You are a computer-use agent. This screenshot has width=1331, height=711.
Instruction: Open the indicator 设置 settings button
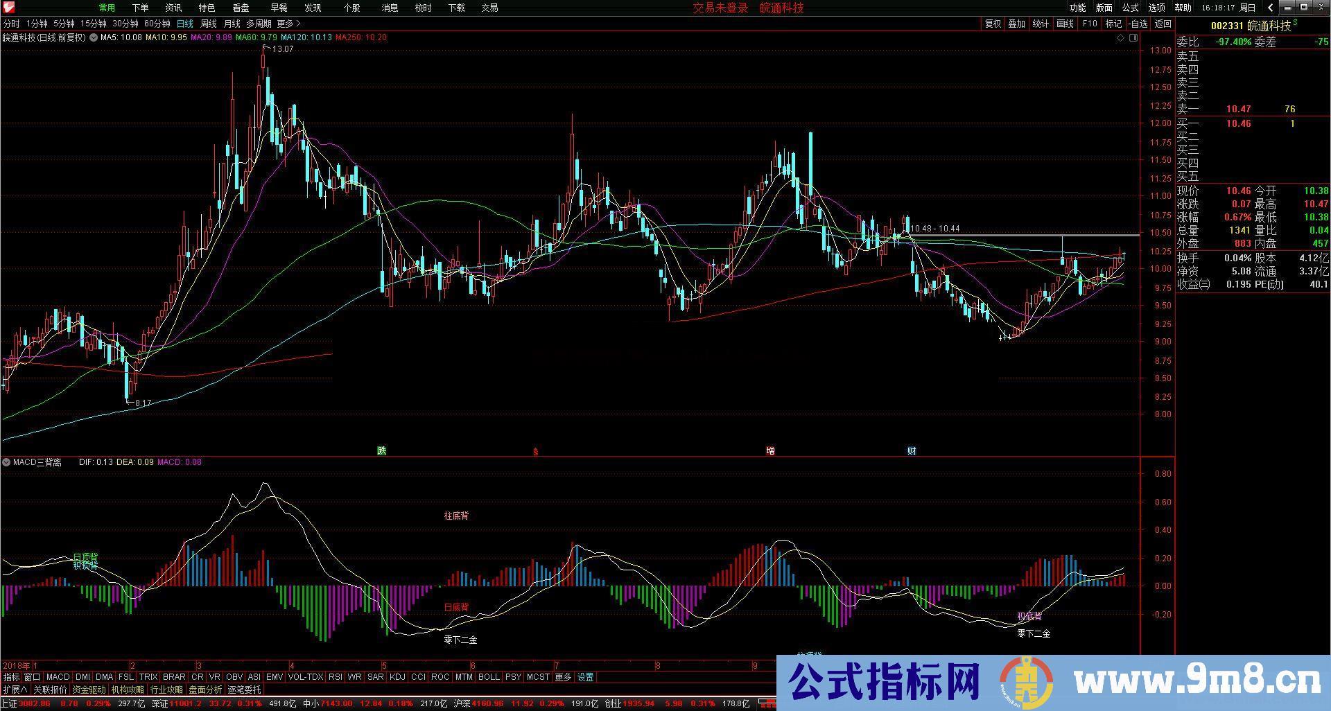(584, 677)
